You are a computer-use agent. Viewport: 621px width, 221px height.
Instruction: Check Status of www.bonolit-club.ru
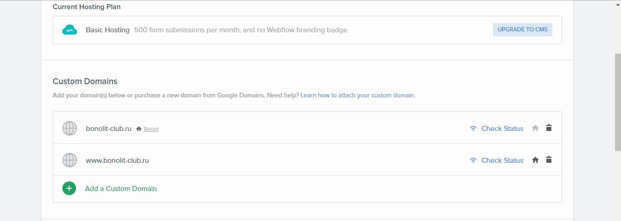pyautogui.click(x=502, y=161)
